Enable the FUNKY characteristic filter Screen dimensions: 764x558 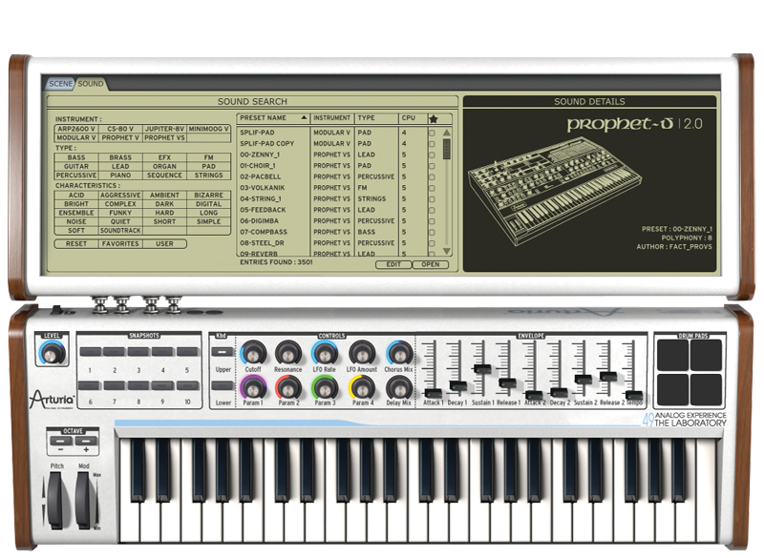[120, 213]
